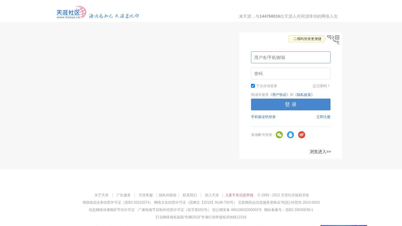Open 关于天涯 footer link
Image resolution: width=402 pixels, height=226 pixels.
click(x=102, y=195)
